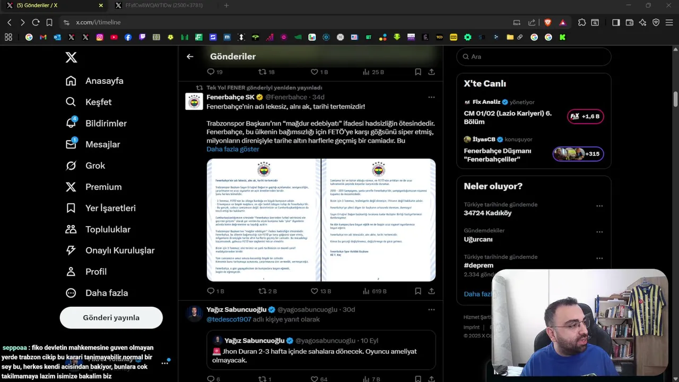The width and height of the screenshot is (679, 382).
Task: Click browser forward button
Action: point(22,22)
